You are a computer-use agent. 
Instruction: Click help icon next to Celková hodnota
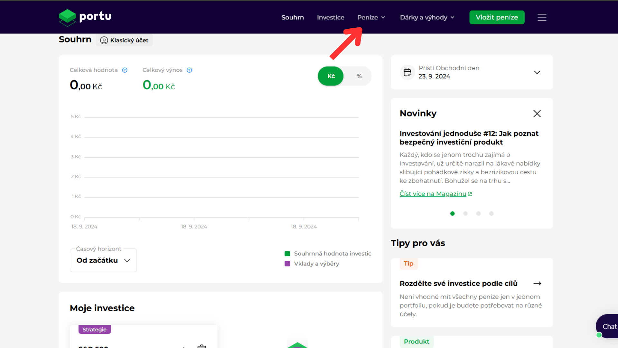pos(125,70)
